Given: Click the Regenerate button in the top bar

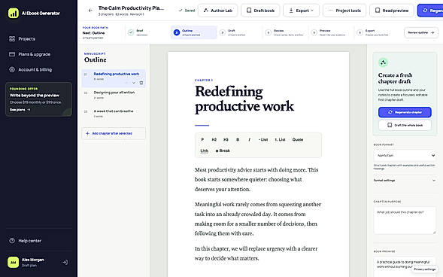Looking at the screenshot, I should (x=430, y=11).
